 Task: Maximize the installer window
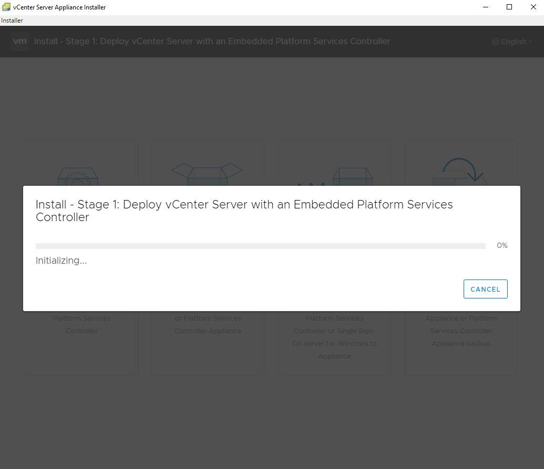coord(509,7)
